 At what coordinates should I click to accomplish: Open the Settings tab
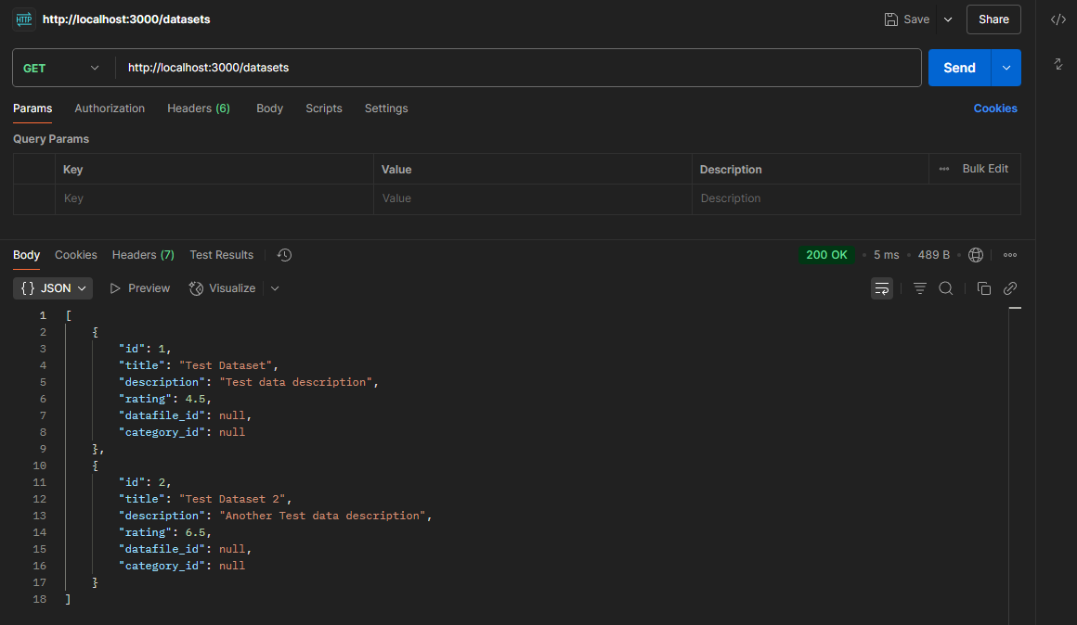[x=386, y=108]
